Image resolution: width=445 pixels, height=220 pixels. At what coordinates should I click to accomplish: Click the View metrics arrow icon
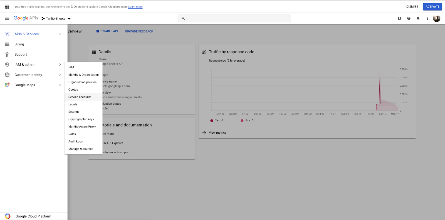coord(204,132)
